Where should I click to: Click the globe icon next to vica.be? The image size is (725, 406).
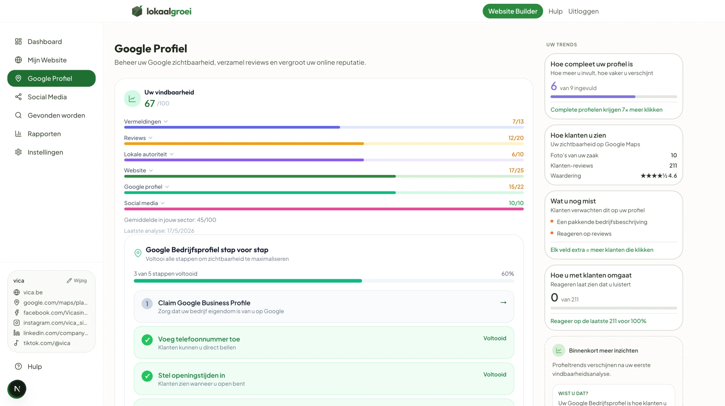(17, 293)
